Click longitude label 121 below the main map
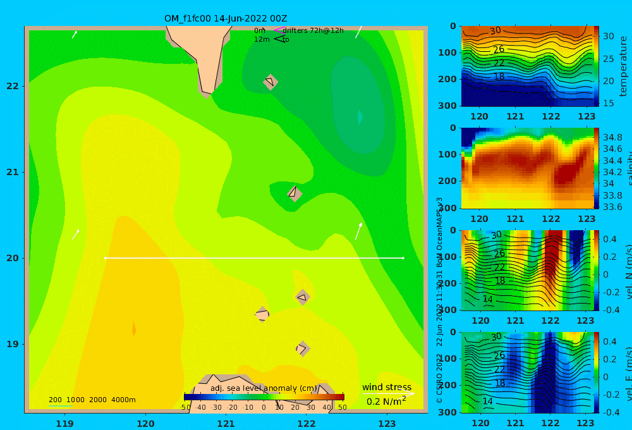Screen dimensions: 632x430 [x=226, y=424]
